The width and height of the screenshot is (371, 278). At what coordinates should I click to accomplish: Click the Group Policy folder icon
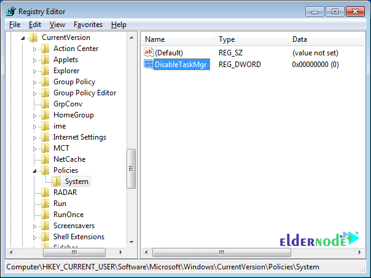coord(45,82)
